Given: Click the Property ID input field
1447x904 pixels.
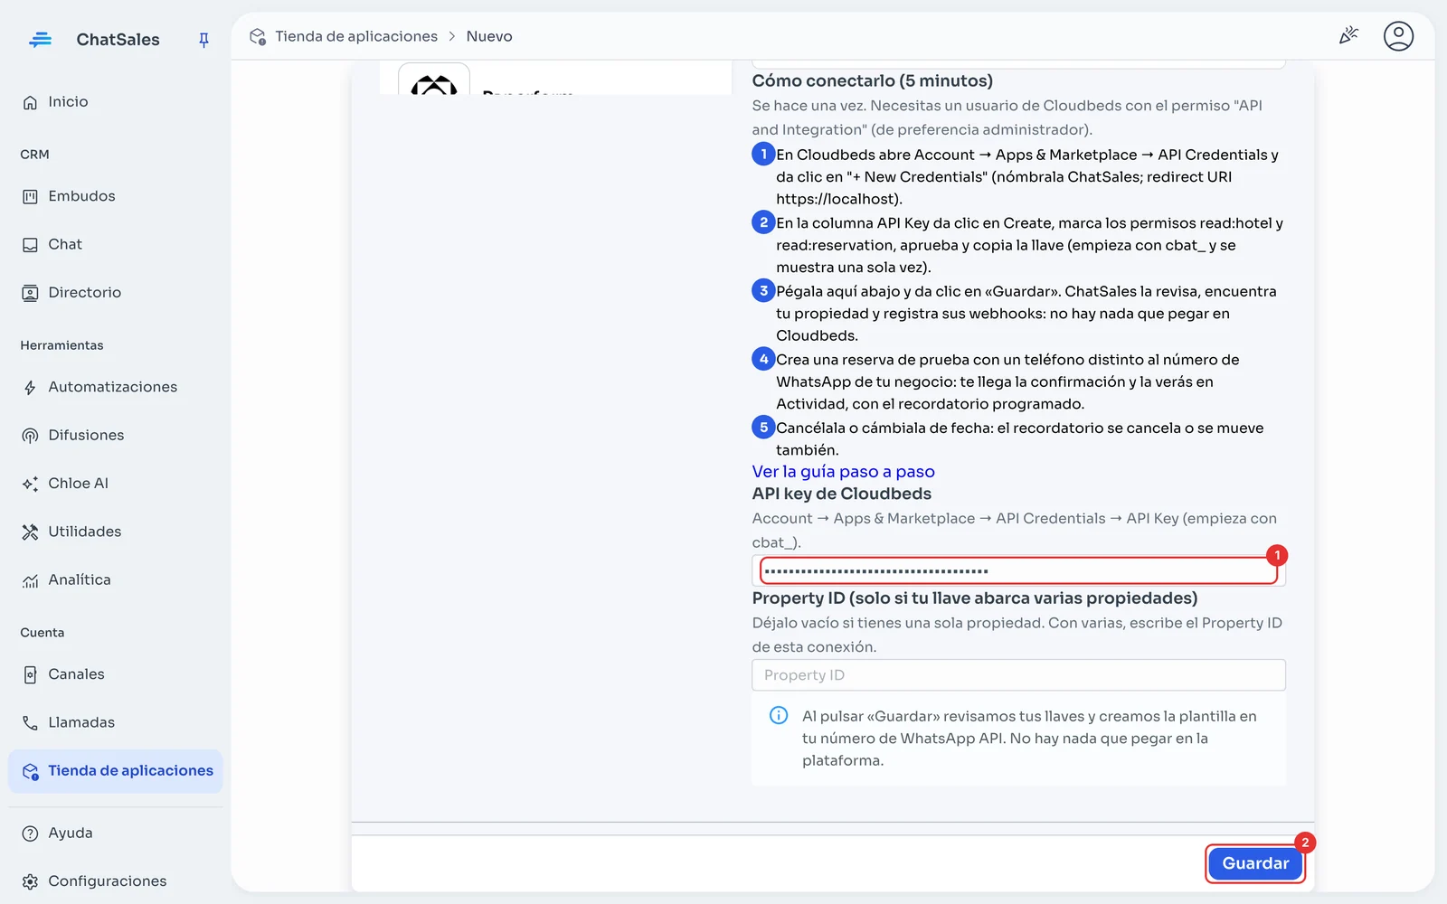Looking at the screenshot, I should click(x=1018, y=675).
